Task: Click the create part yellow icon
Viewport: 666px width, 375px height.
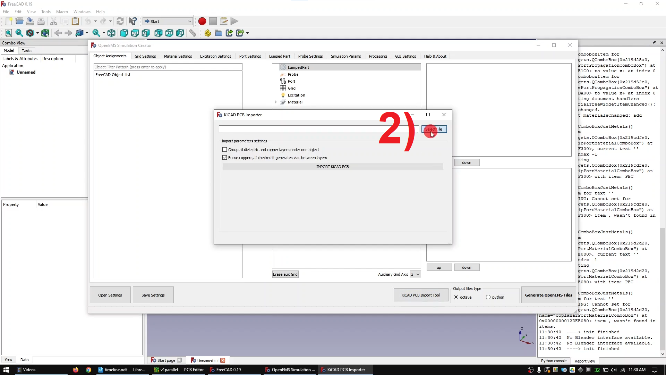Action: coord(207,33)
